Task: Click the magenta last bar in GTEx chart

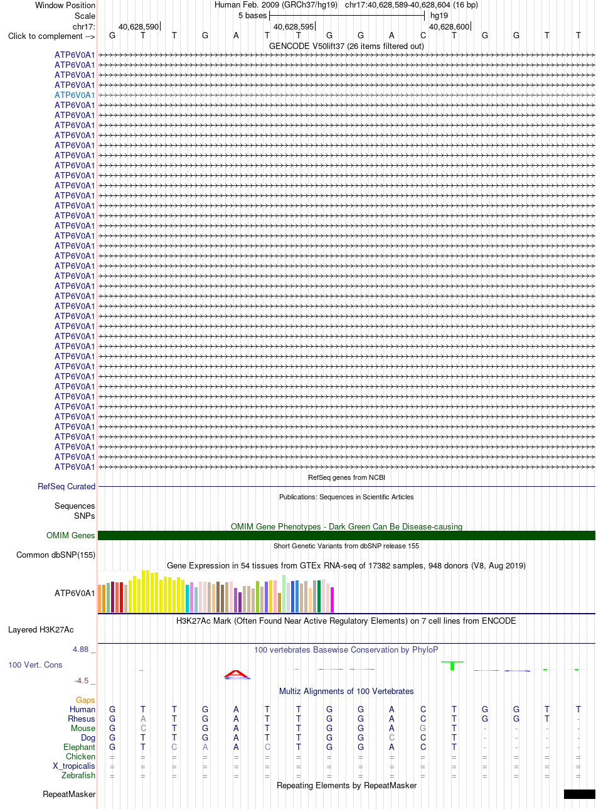Action: coord(333,600)
